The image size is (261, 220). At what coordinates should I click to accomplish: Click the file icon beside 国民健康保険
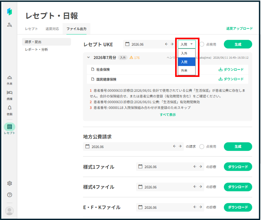pyautogui.click(x=93, y=79)
